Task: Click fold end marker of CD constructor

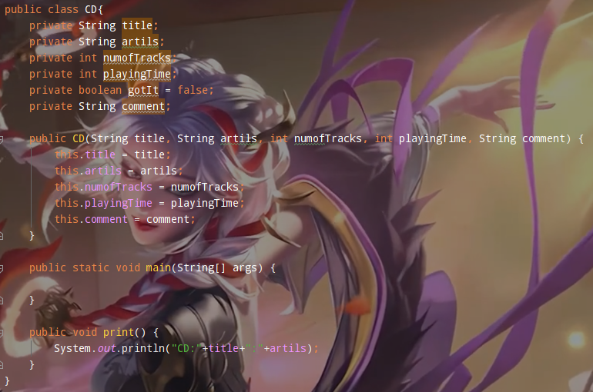Action: click(x=1, y=236)
